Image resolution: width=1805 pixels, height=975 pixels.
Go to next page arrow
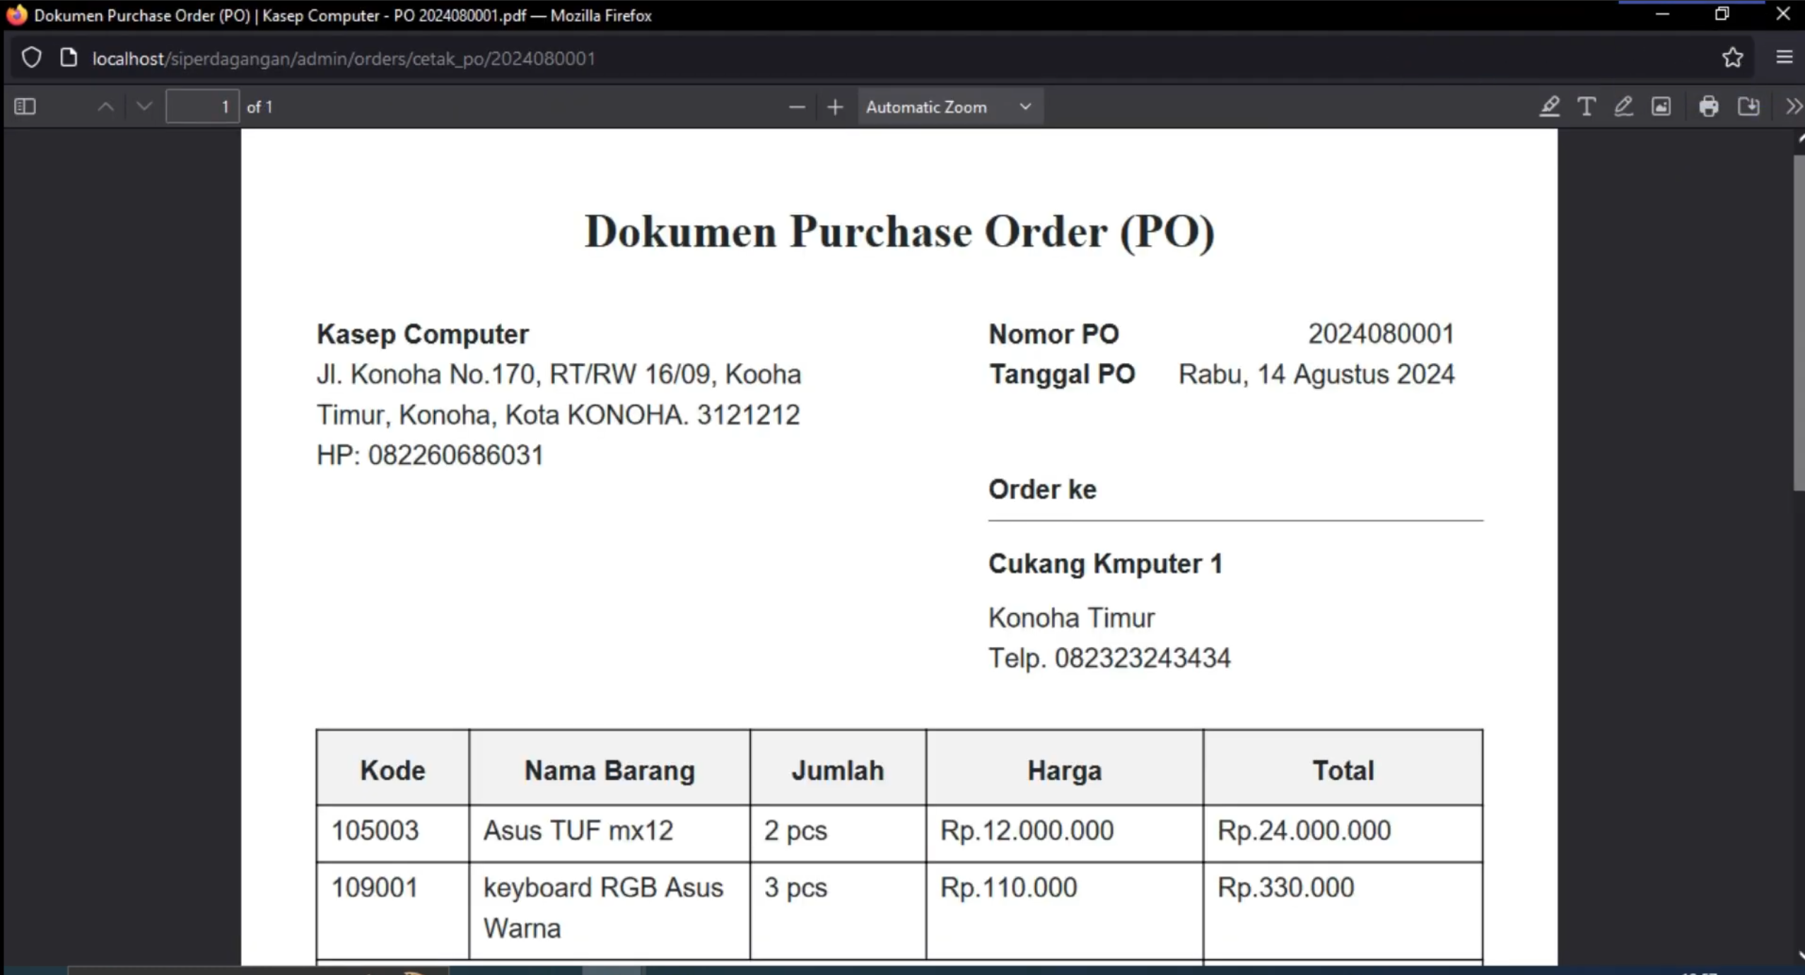(x=144, y=107)
